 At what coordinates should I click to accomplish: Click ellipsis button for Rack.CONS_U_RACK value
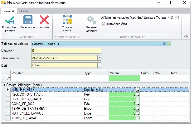coord(138,94)
